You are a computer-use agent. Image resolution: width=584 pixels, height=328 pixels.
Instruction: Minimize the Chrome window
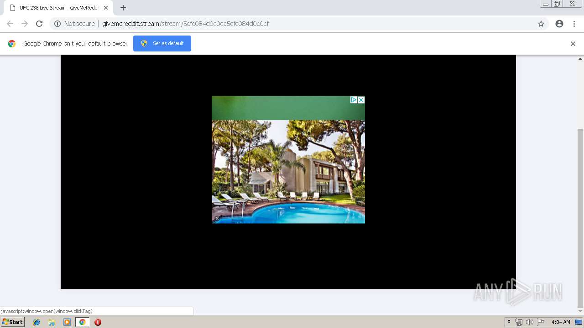click(546, 4)
